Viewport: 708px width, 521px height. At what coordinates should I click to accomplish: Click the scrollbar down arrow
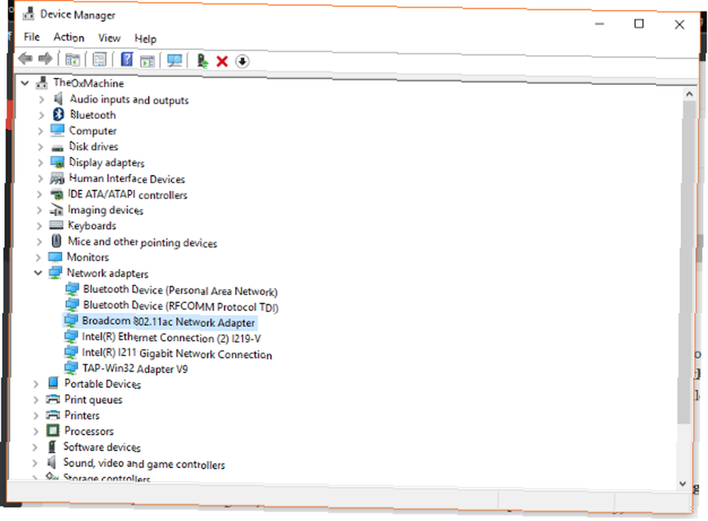[683, 483]
